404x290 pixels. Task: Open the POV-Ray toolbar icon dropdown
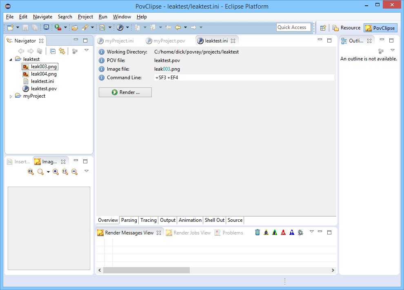(127, 27)
